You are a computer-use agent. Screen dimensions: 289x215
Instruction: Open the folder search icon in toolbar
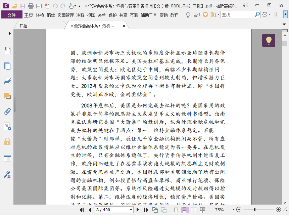click(x=213, y=14)
